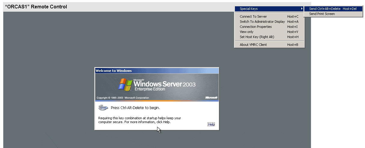Open About VMRC Client
Viewport: 365px width, 148px height.
[269, 45]
